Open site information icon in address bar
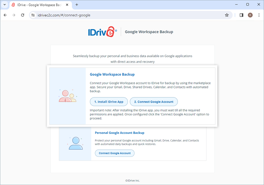 click(33, 15)
